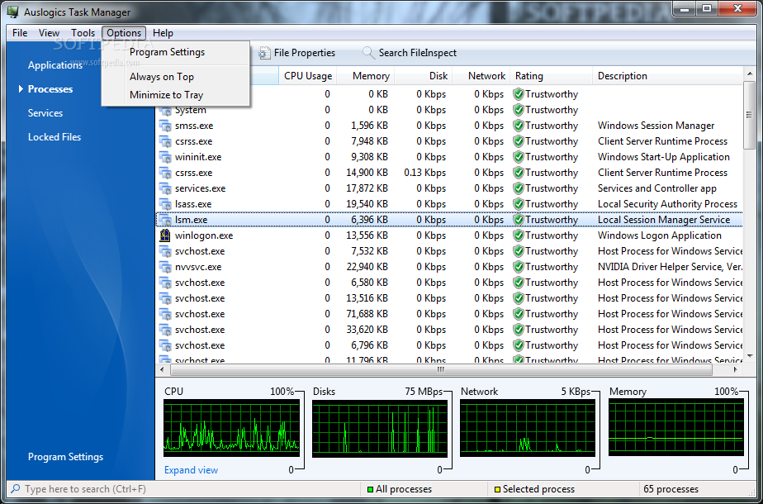763x504 pixels.
Task: Open the File menu
Action: tap(20, 33)
